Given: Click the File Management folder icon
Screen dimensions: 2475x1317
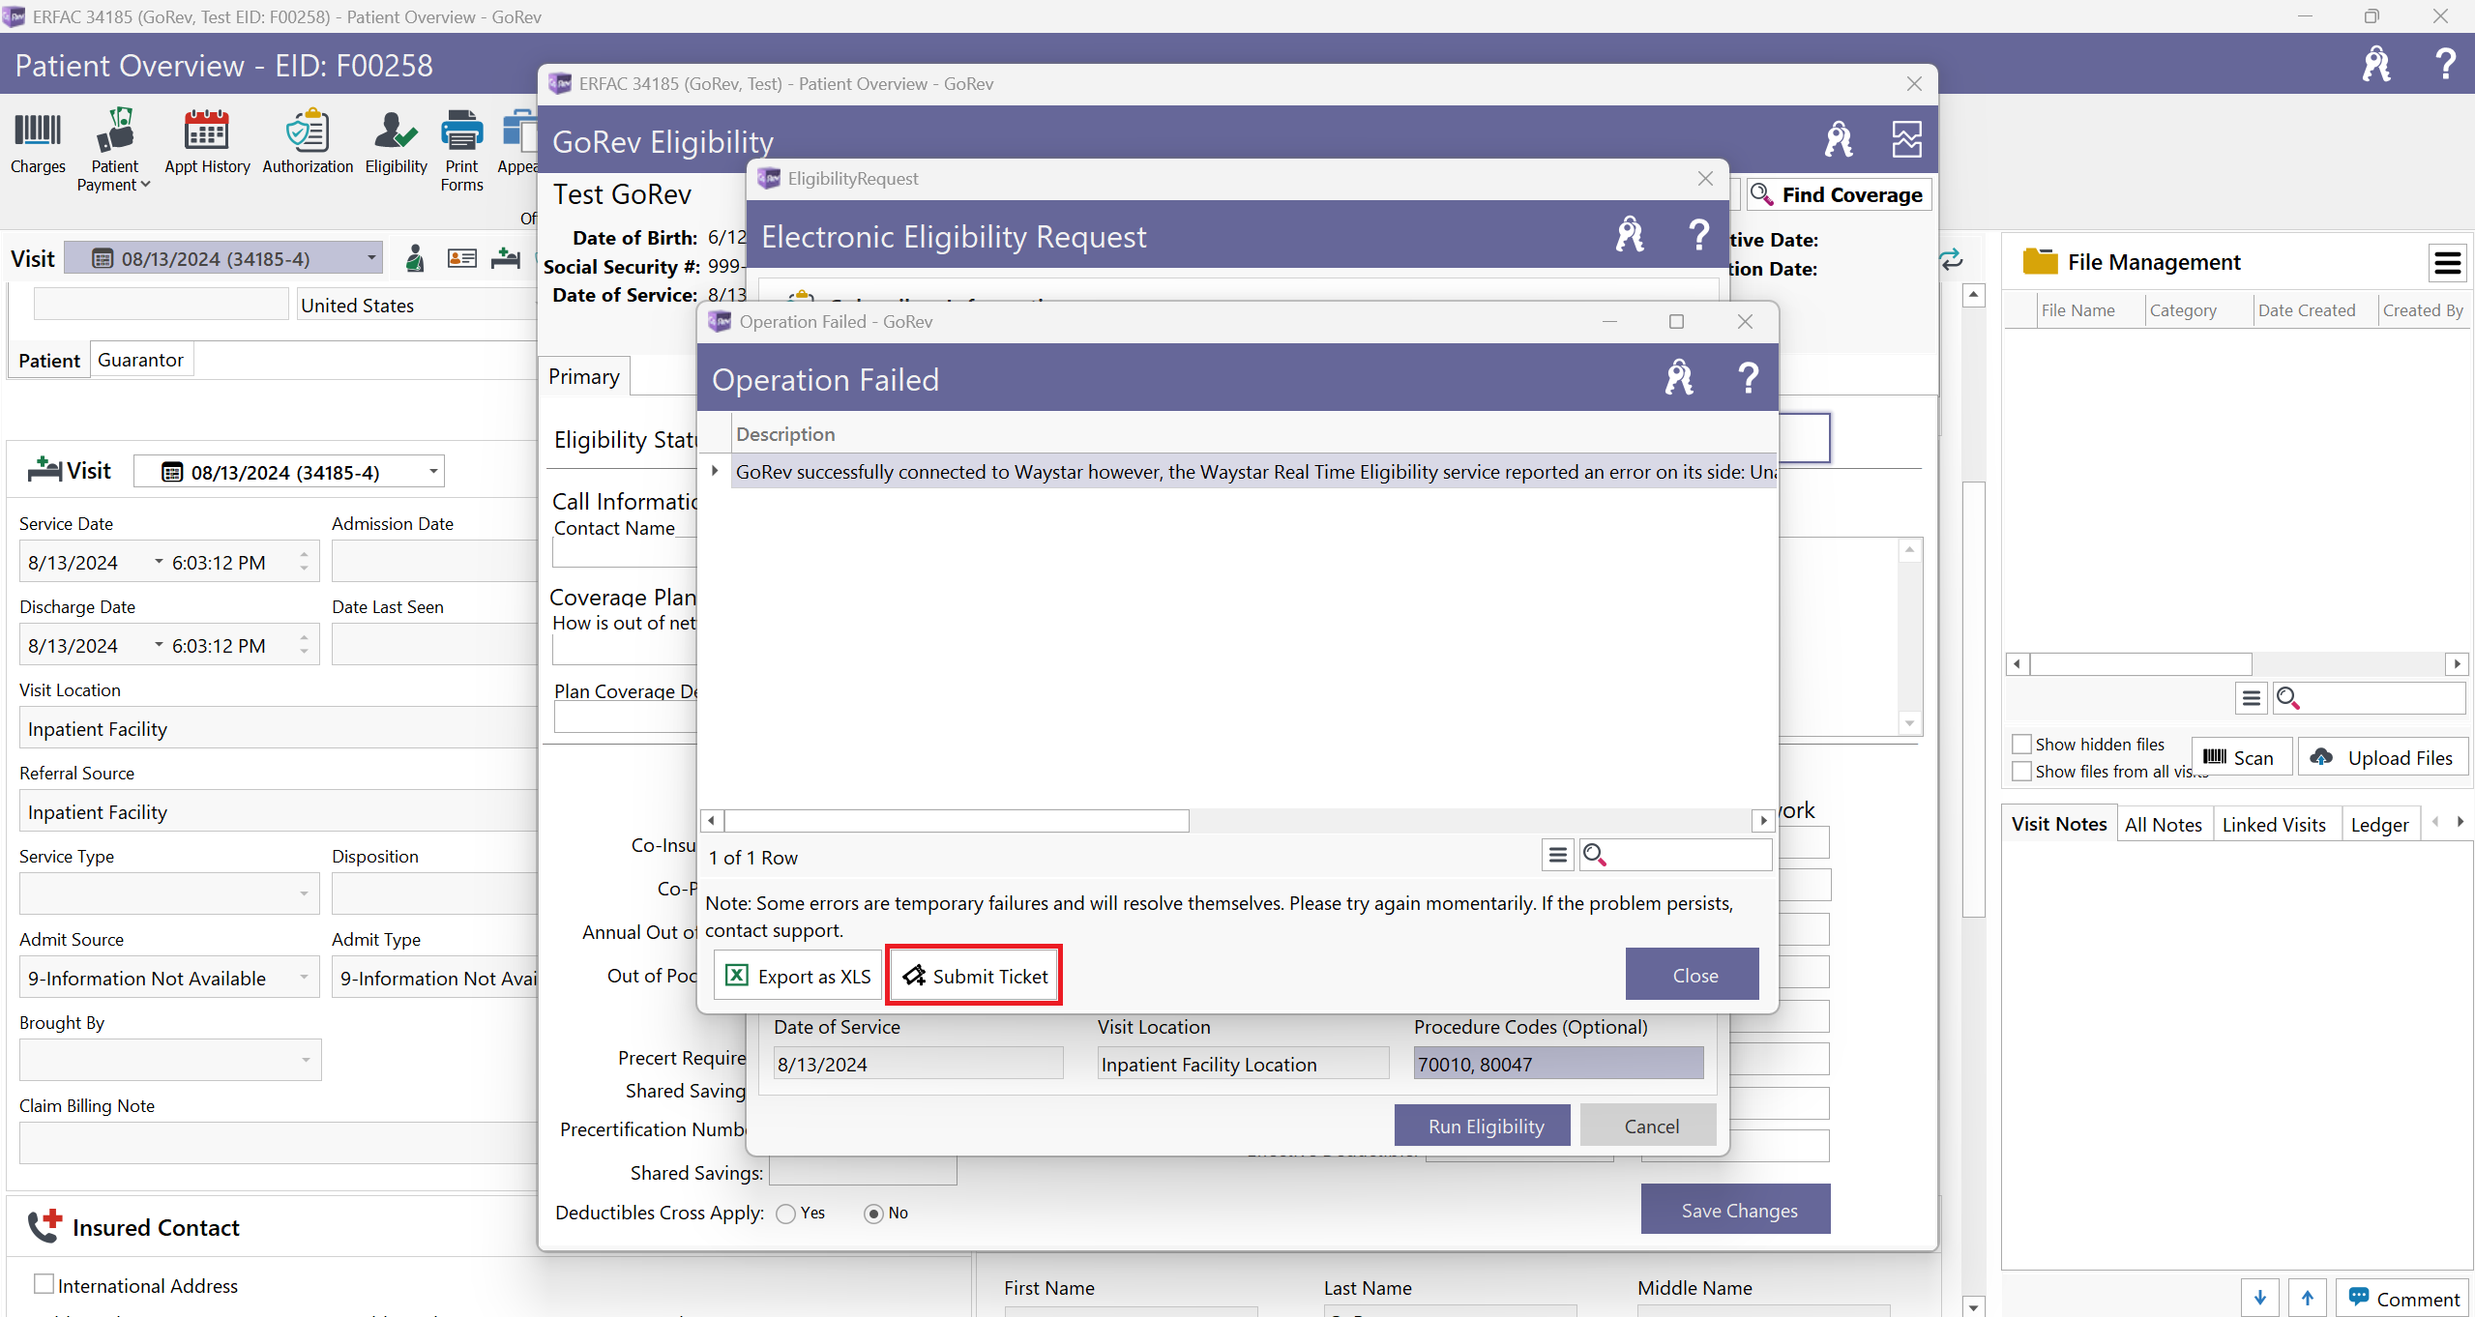Looking at the screenshot, I should click(x=2040, y=261).
